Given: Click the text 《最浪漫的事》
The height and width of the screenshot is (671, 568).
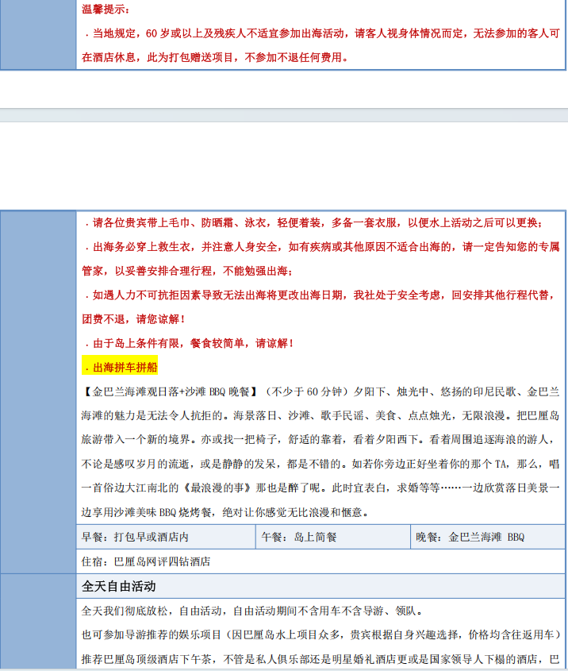Looking at the screenshot, I should [217, 488].
